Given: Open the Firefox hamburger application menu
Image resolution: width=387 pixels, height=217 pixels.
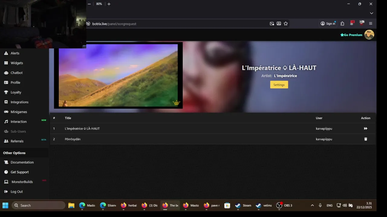Looking at the screenshot, I should point(371,24).
